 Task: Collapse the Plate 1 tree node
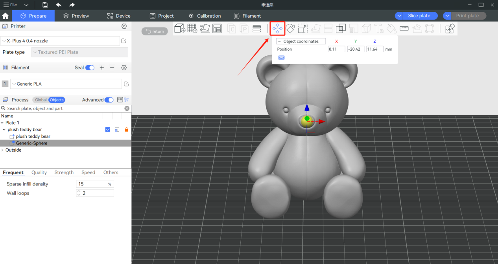pos(2,123)
